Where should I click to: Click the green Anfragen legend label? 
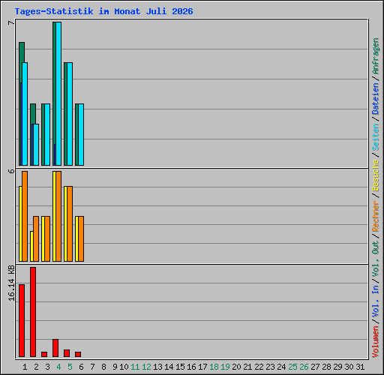click(375, 56)
